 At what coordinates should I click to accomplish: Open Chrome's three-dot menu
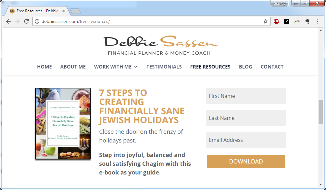click(x=318, y=21)
